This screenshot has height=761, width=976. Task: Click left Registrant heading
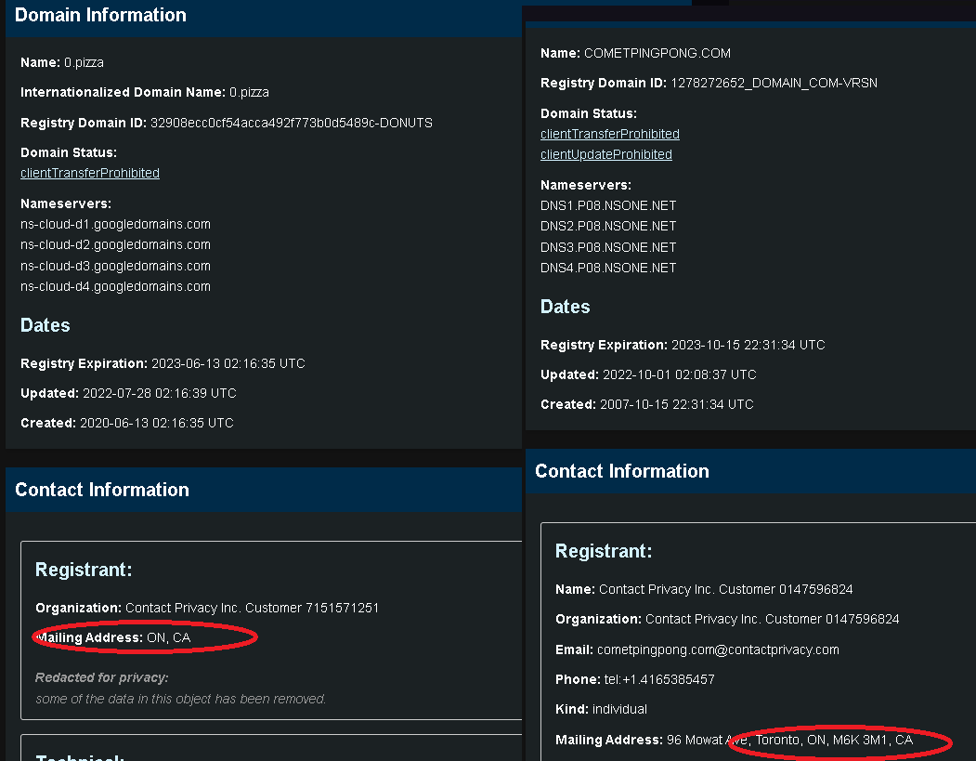click(x=84, y=570)
